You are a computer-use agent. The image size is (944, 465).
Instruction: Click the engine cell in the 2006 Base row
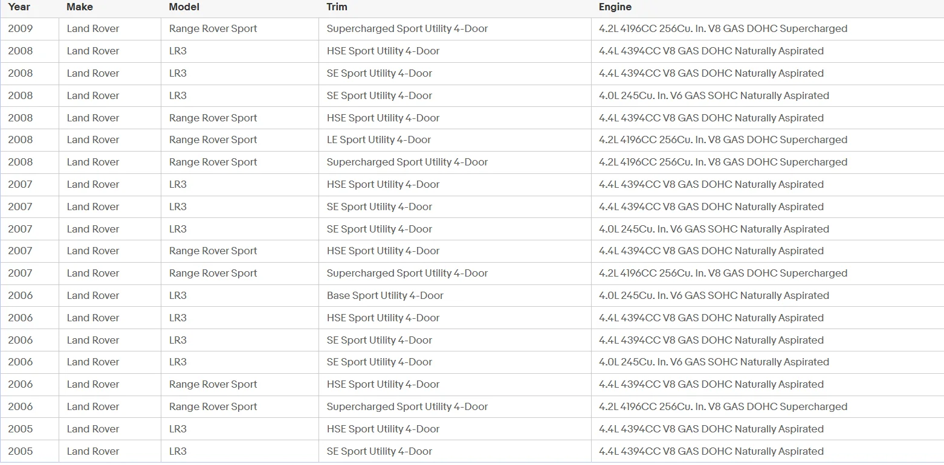pyautogui.click(x=714, y=296)
